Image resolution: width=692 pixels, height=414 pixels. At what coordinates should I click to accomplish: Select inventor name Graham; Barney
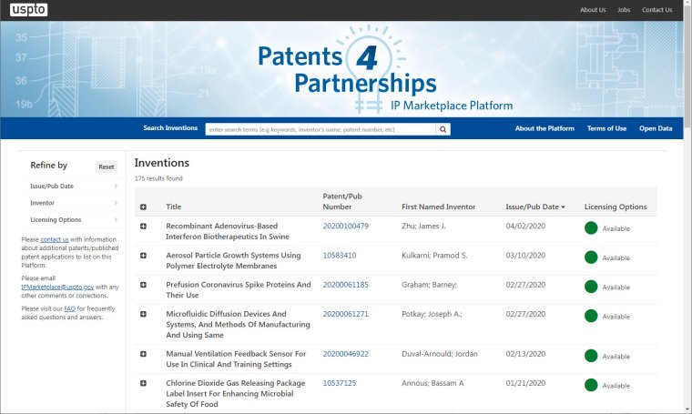[429, 285]
